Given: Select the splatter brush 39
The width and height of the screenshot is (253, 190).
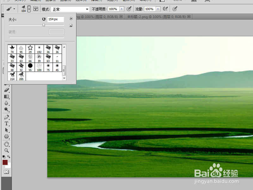Looking at the screenshot, I should point(39,58).
